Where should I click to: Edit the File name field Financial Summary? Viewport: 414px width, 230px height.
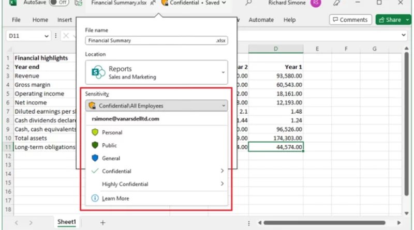156,40
